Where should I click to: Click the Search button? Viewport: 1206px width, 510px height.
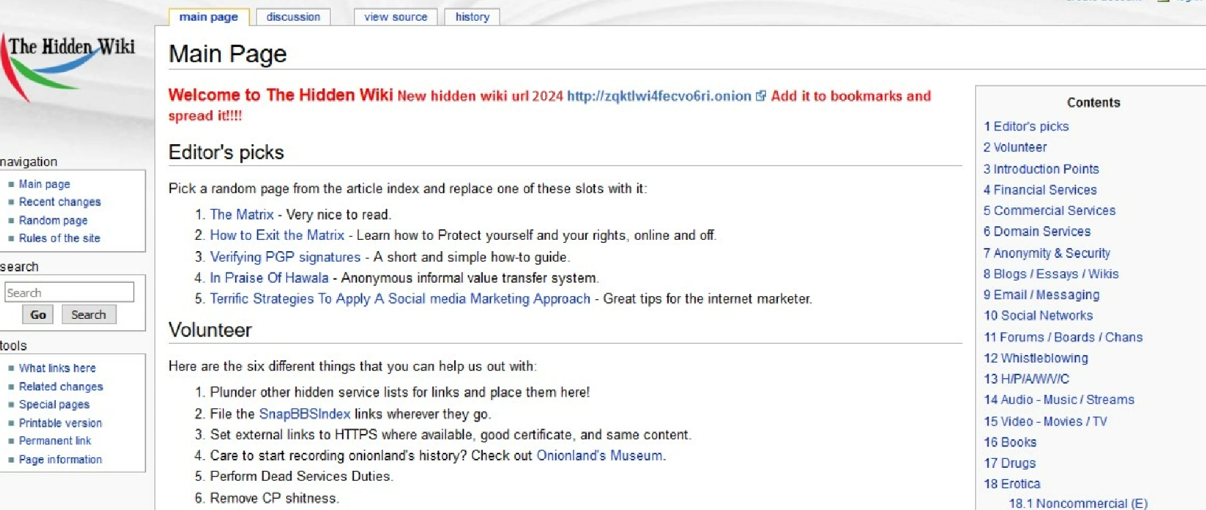click(88, 315)
